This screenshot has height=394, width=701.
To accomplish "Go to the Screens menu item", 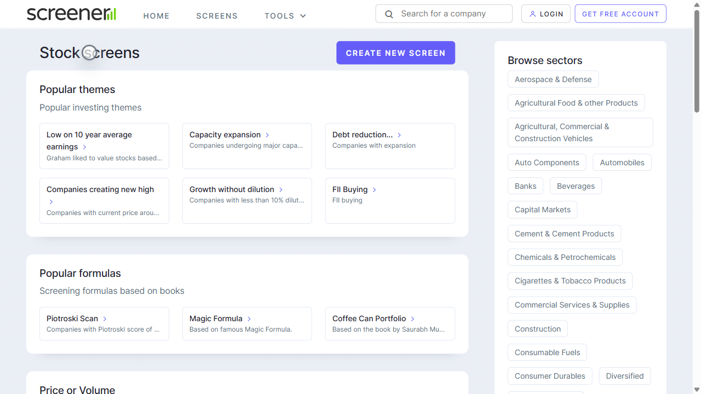I will click(217, 16).
